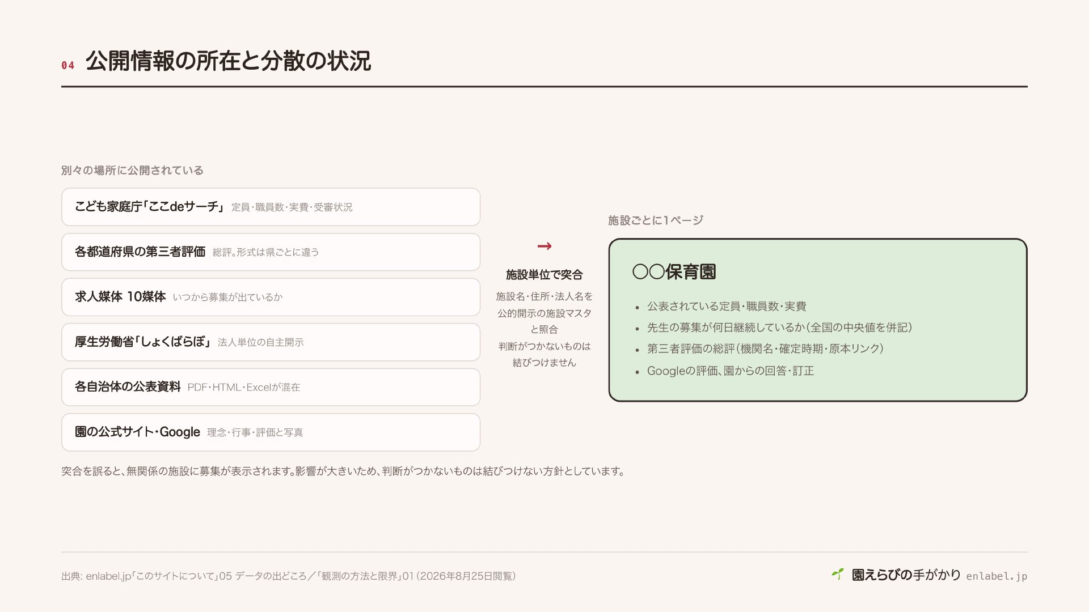This screenshot has height=612, width=1089.
Task: Click the slide number 04
Action: coord(68,65)
